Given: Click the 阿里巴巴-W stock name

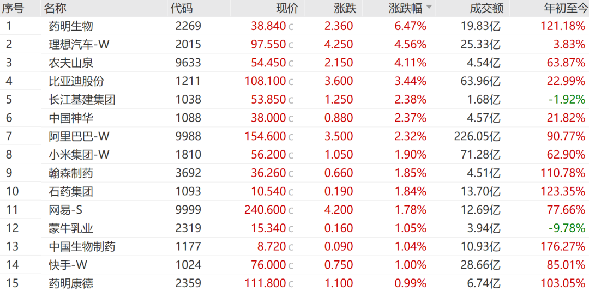Looking at the screenshot, I should pyautogui.click(x=79, y=136).
